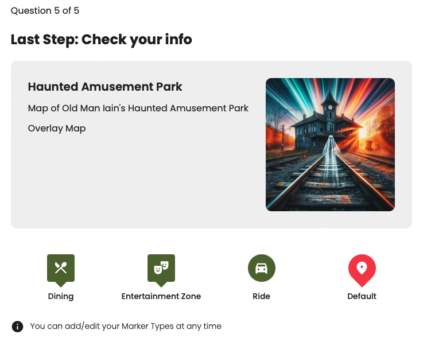
Task: Select the Haunted Amusement Park title
Action: click(105, 87)
